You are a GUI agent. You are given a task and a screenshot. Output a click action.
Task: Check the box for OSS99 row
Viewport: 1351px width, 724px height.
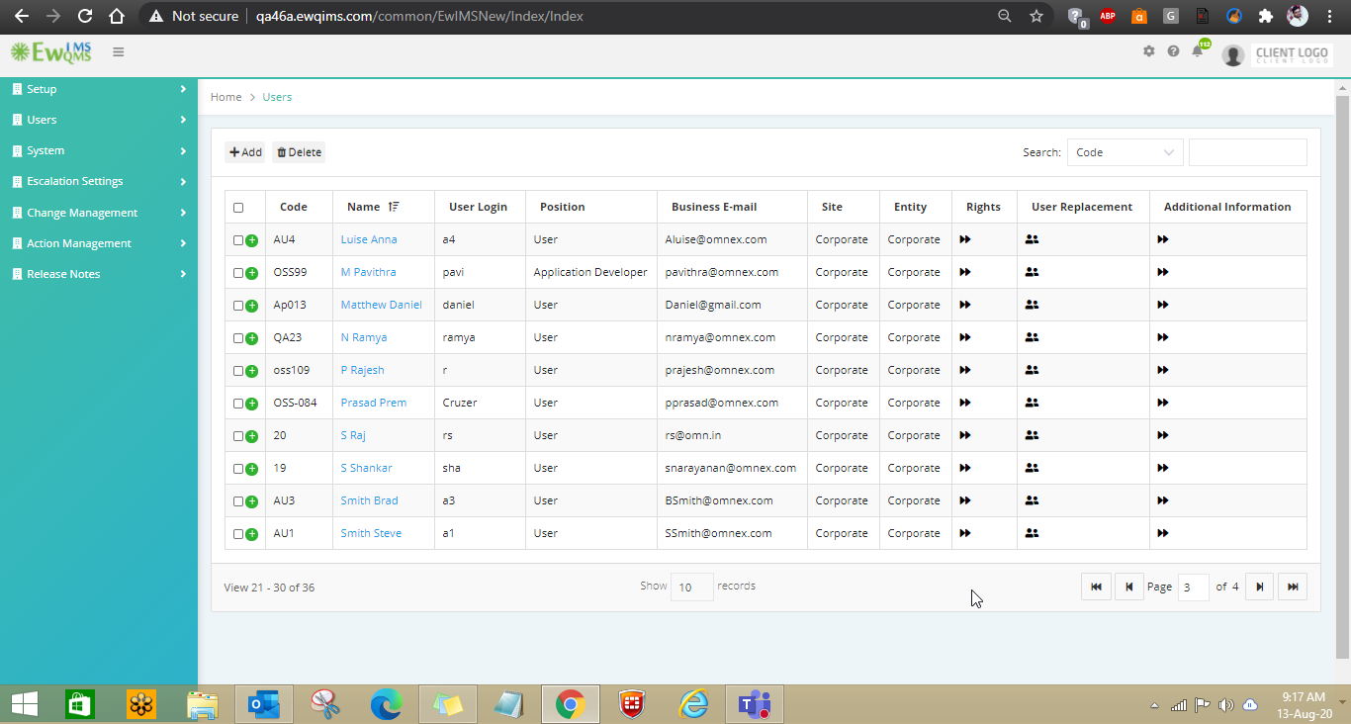point(238,273)
